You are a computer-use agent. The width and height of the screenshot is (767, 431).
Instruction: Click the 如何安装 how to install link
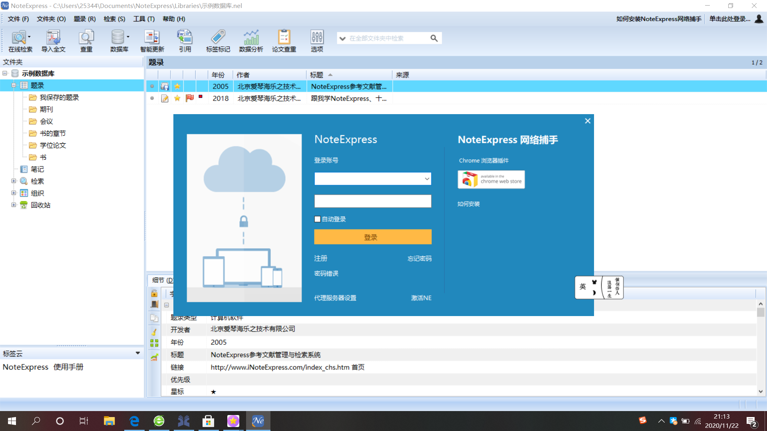coord(469,204)
